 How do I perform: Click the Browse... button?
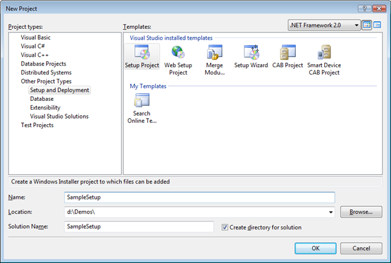pyautogui.click(x=361, y=212)
